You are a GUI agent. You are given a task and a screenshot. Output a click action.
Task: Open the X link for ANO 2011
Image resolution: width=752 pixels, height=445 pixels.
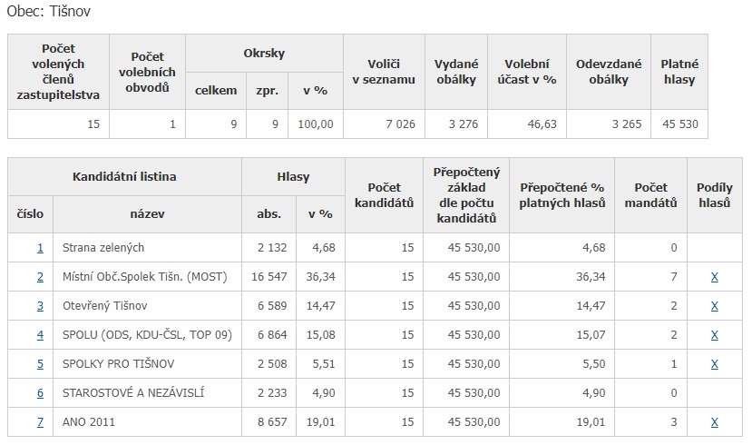pyautogui.click(x=715, y=421)
